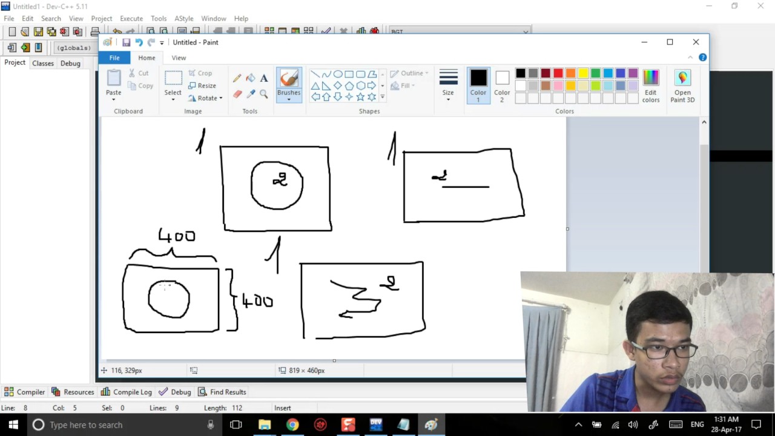Click the Paste clipboard icon
The height and width of the screenshot is (436, 775).
coord(113,78)
